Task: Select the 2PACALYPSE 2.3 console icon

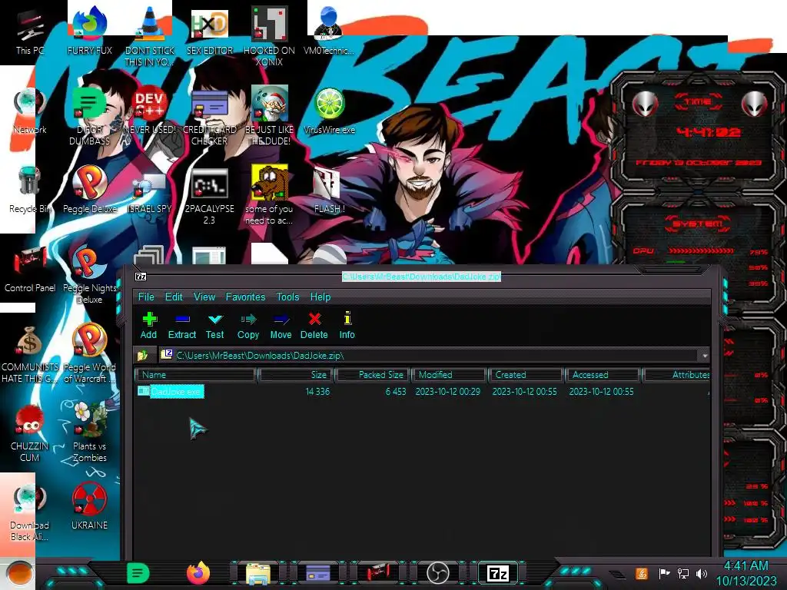Action: tap(210, 196)
